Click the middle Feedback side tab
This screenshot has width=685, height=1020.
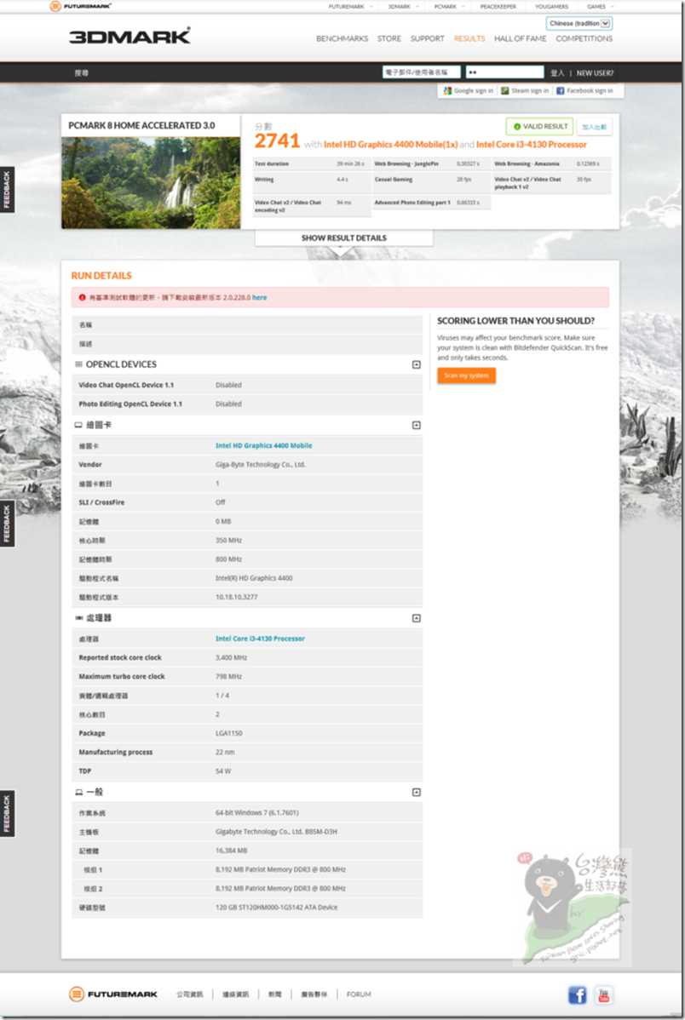[7, 524]
